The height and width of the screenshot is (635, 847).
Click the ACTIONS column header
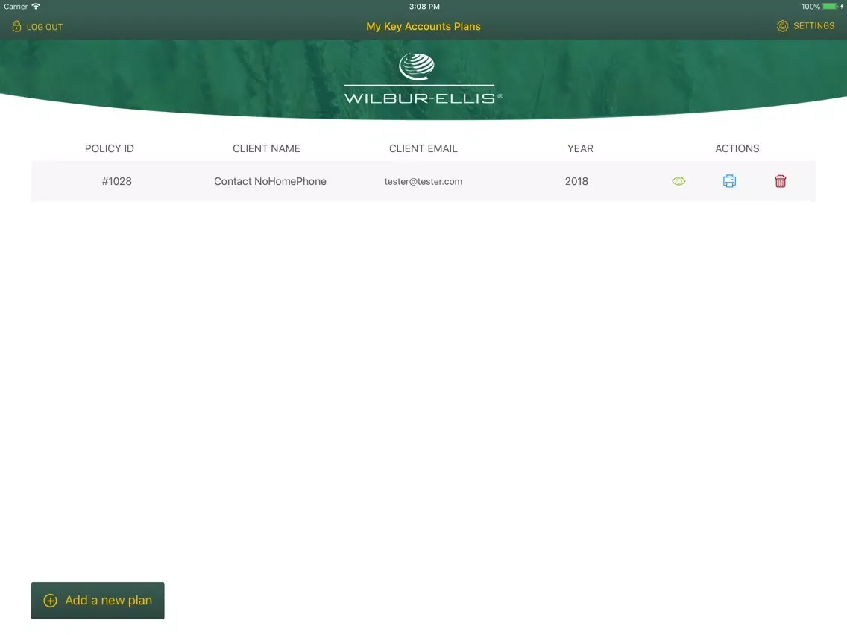pos(737,148)
